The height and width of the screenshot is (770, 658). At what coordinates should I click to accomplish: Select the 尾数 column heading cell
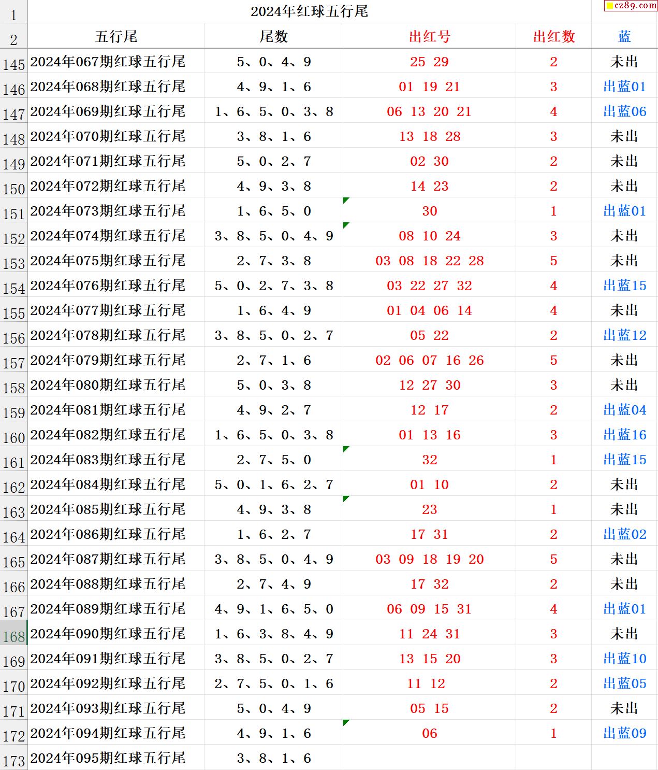click(273, 36)
